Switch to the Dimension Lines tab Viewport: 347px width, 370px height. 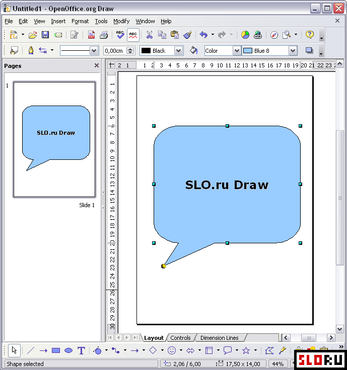coord(219,338)
